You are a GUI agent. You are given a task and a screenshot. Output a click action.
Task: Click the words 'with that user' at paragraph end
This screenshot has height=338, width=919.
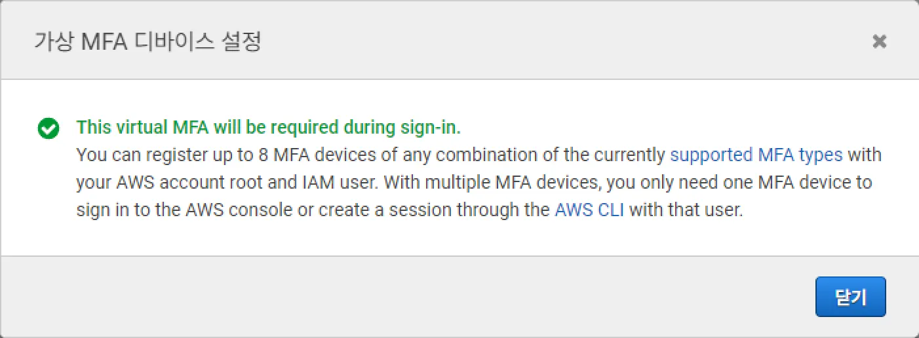pyautogui.click(x=686, y=212)
